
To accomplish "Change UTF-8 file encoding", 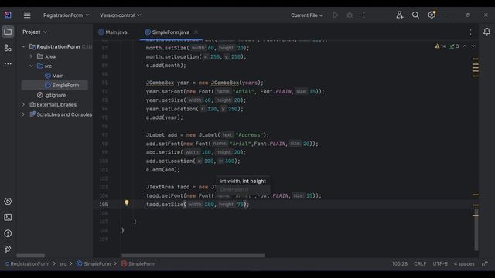I will tap(440, 264).
